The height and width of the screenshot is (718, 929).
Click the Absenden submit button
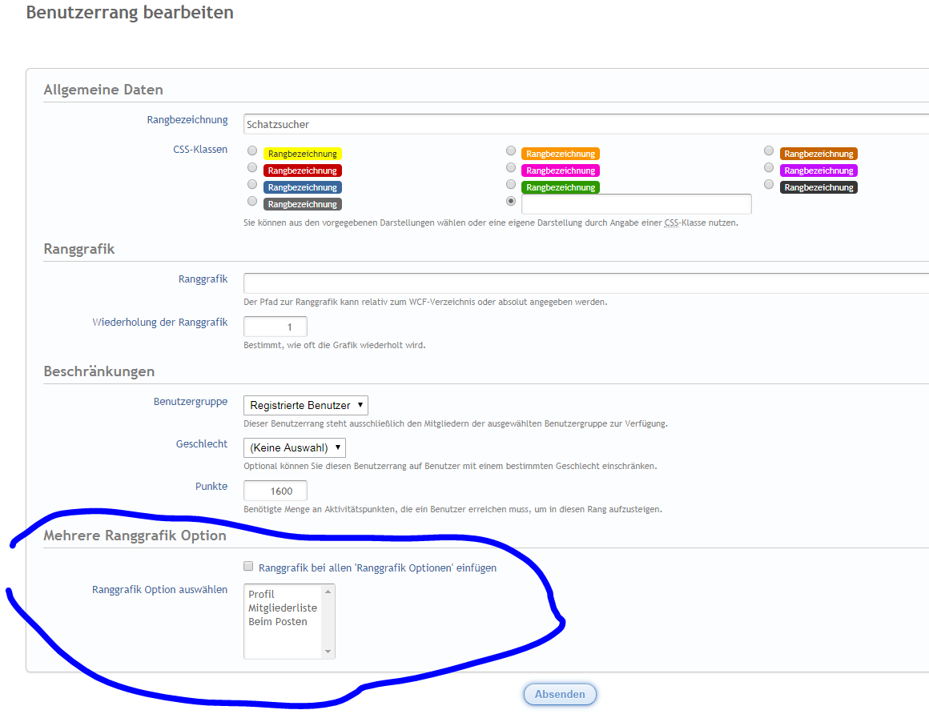point(560,694)
